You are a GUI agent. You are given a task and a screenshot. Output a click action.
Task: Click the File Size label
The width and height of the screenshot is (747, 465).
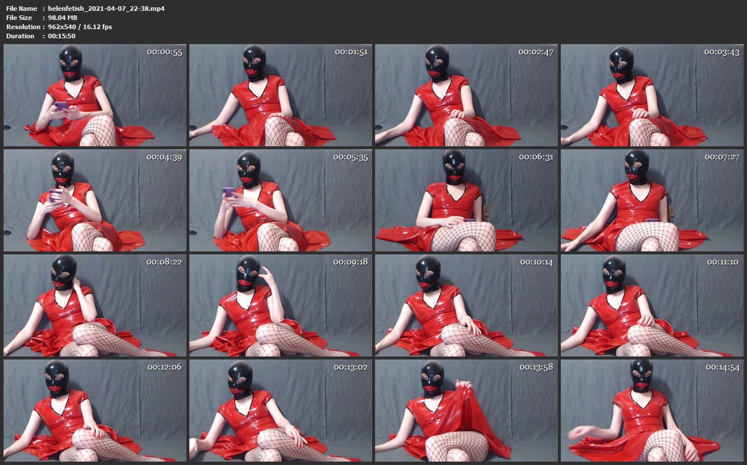[x=19, y=18]
